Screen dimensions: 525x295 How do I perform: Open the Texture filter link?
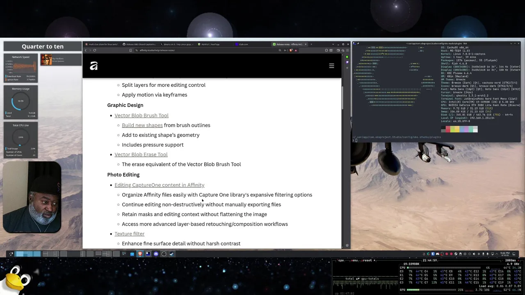[x=130, y=234]
